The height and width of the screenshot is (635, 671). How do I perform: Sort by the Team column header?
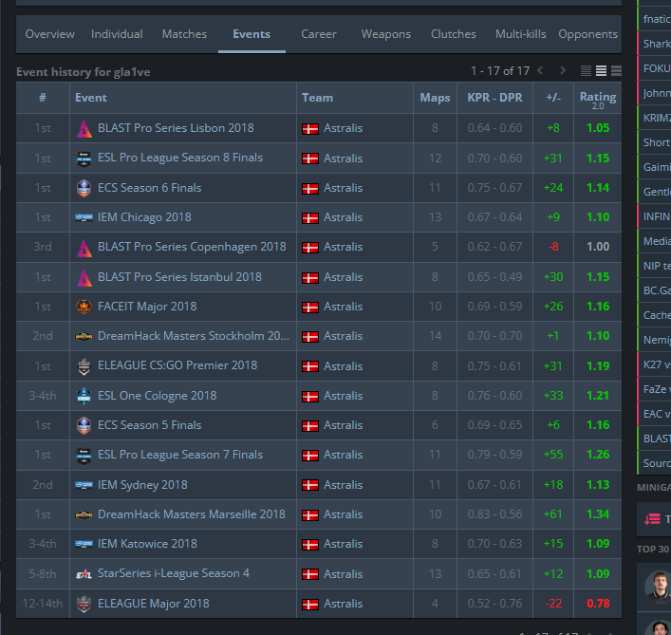click(x=355, y=98)
